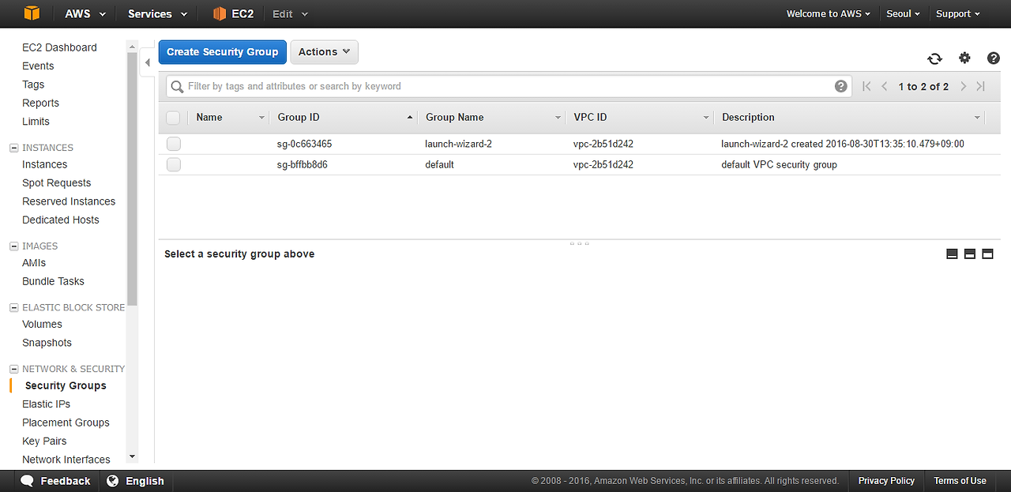
Task: Open the Services dropdown menu
Action: 158,13
